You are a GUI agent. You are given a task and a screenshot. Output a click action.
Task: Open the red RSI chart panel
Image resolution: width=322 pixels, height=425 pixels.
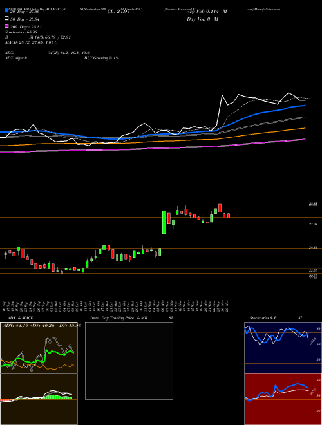(x=283, y=399)
